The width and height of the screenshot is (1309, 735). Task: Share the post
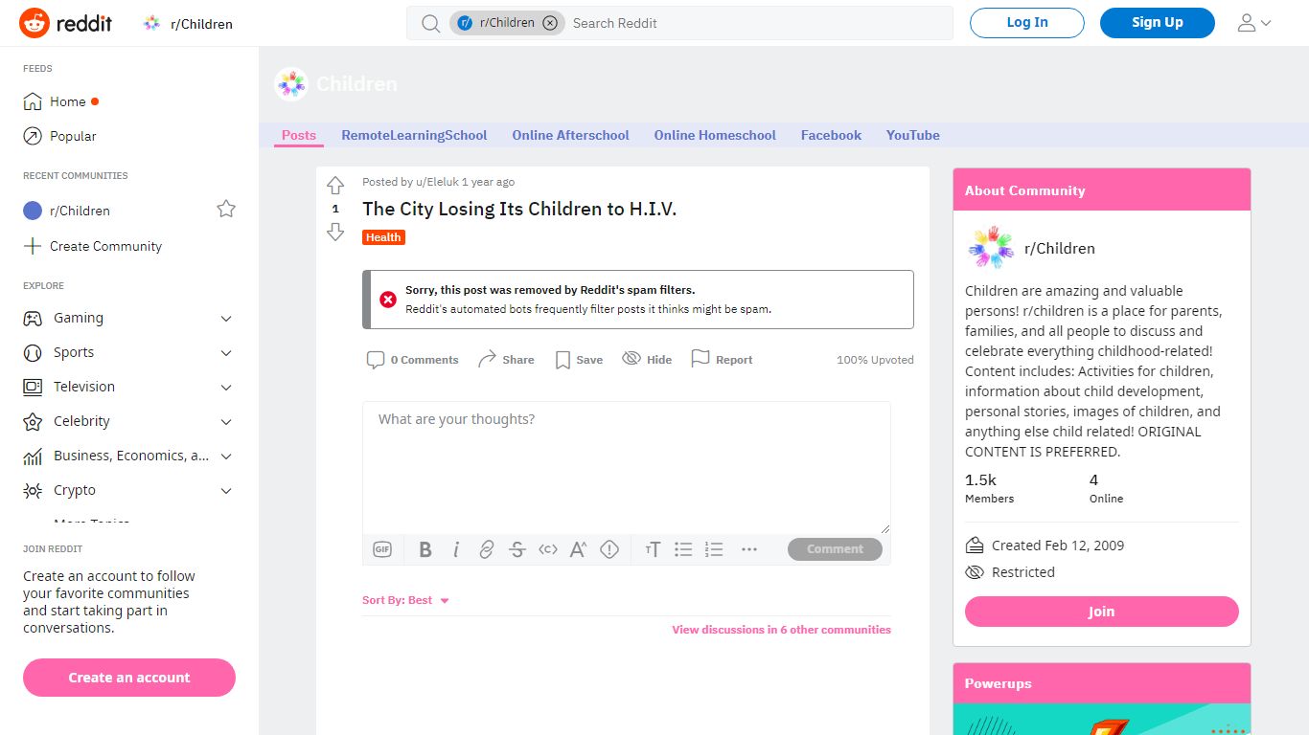point(506,360)
